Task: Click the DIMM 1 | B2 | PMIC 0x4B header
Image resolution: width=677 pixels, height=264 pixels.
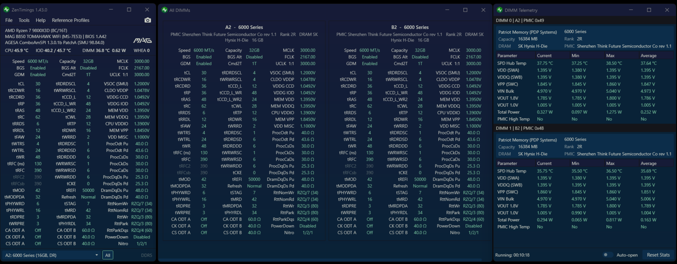Action: pyautogui.click(x=520, y=128)
